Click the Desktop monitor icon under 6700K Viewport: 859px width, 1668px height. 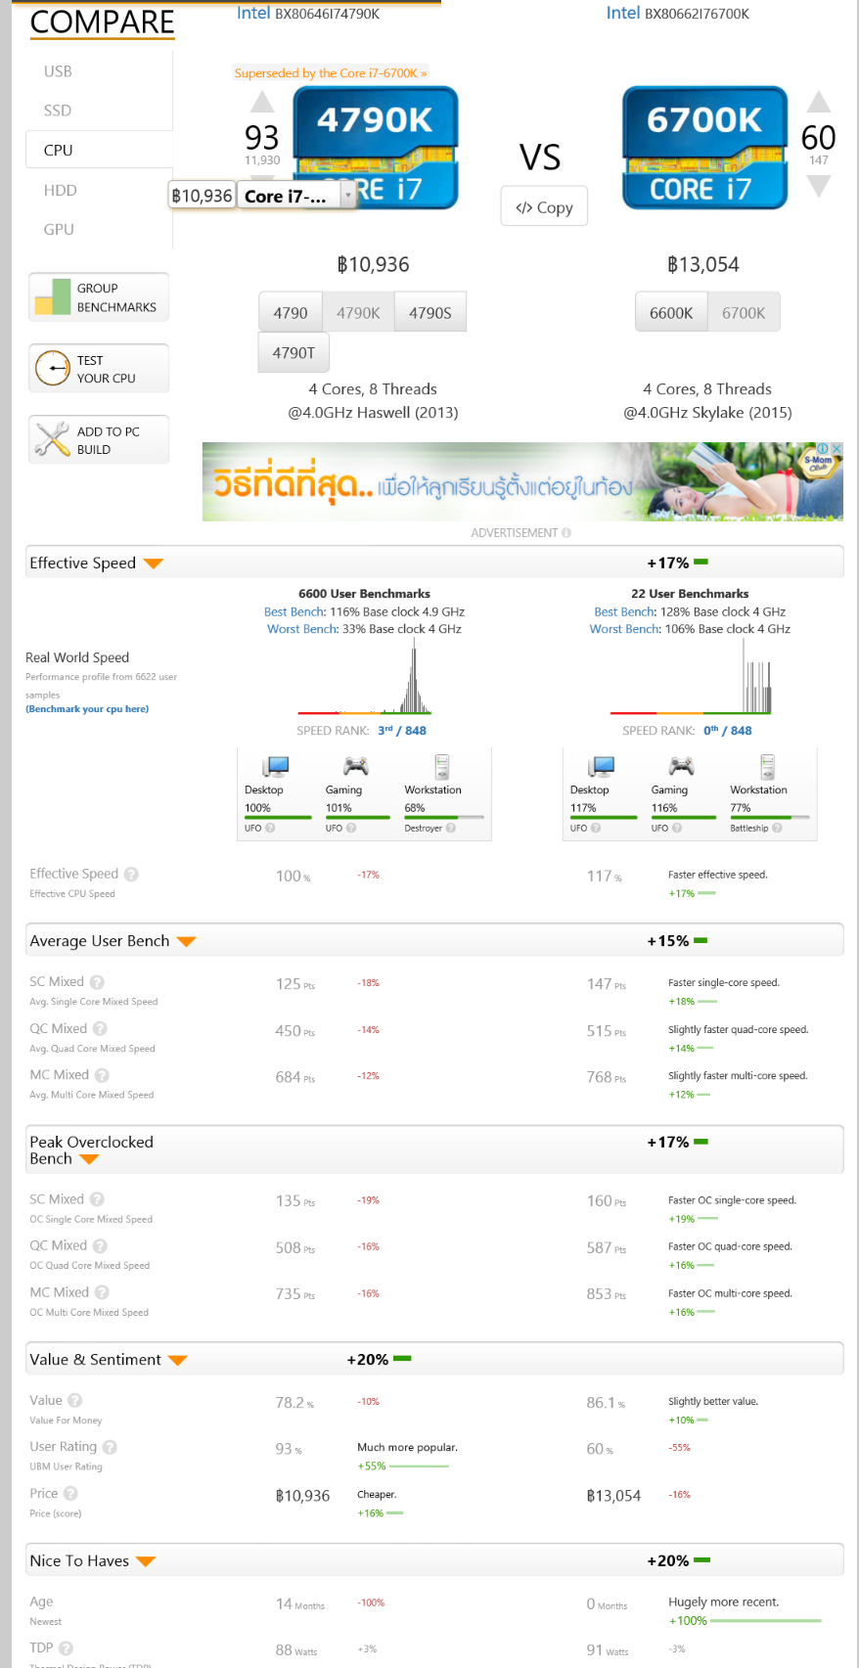point(602,766)
